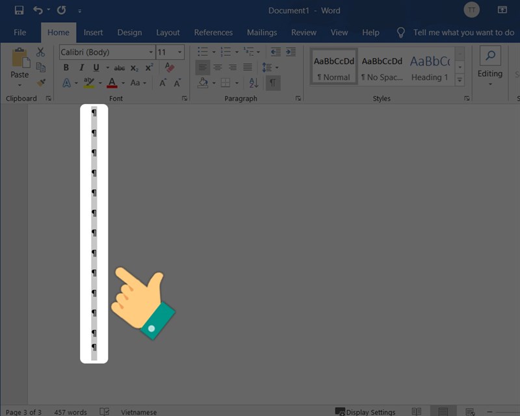520x416 pixels.
Task: Align text right
Action: click(233, 68)
